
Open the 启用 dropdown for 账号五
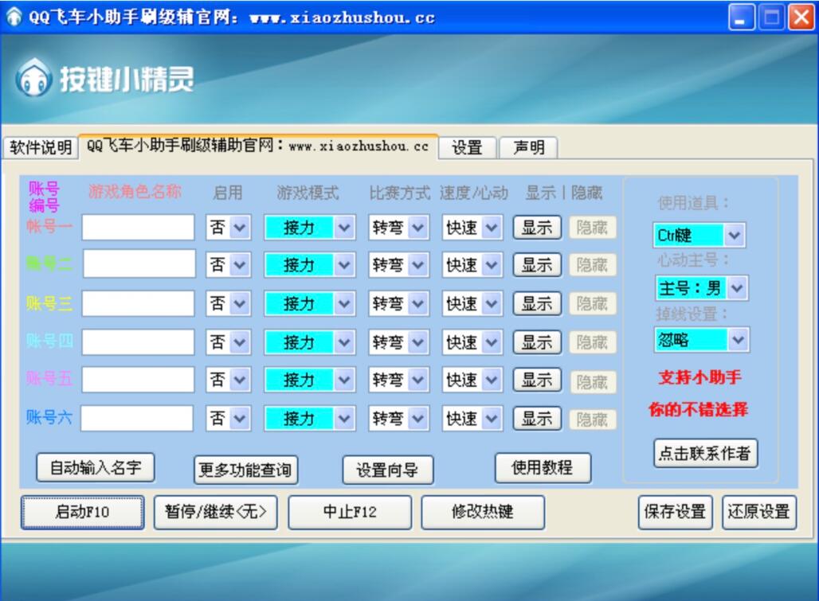[x=240, y=380]
